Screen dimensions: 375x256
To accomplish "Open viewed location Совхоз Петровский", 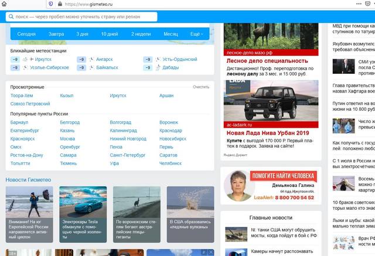I will [x=30, y=104].
